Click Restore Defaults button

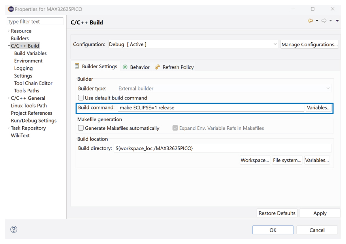(277, 213)
